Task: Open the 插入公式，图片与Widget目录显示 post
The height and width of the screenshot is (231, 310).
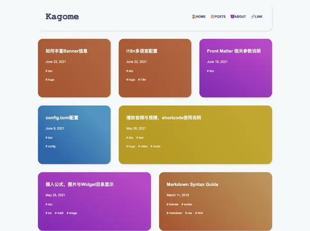Action: [79, 185]
